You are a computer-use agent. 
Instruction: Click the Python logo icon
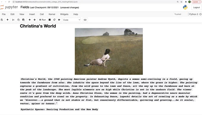[x=185, y=7]
